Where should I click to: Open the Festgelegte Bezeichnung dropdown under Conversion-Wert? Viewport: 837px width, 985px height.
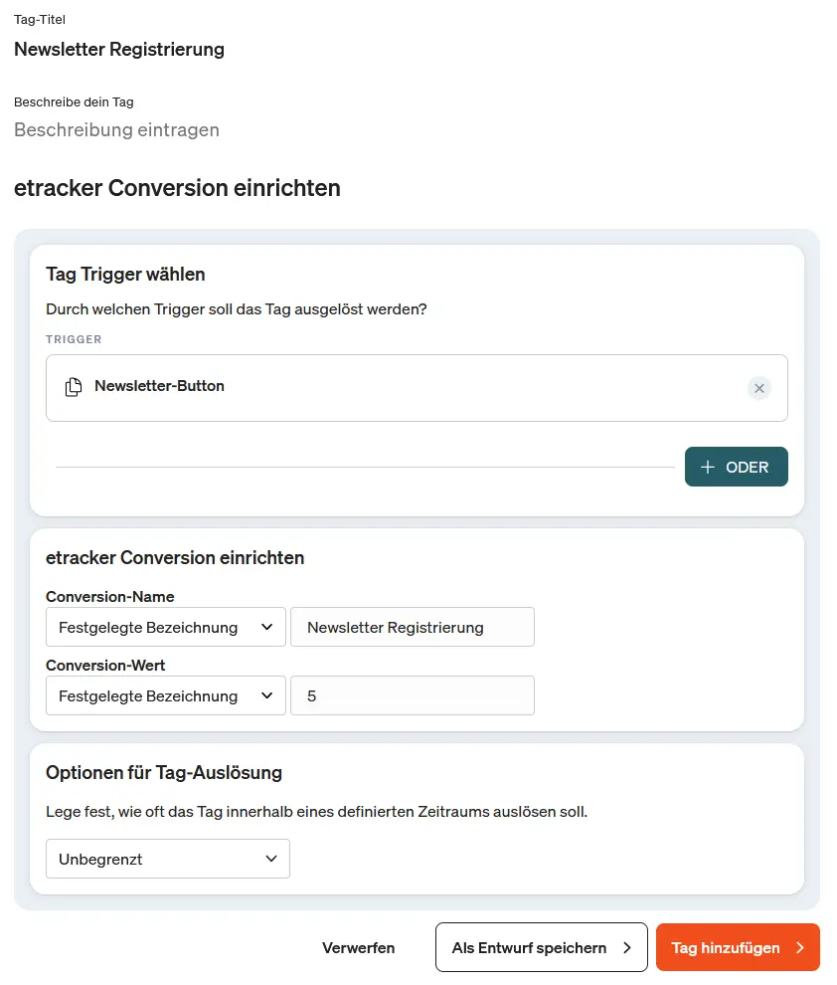tap(165, 695)
